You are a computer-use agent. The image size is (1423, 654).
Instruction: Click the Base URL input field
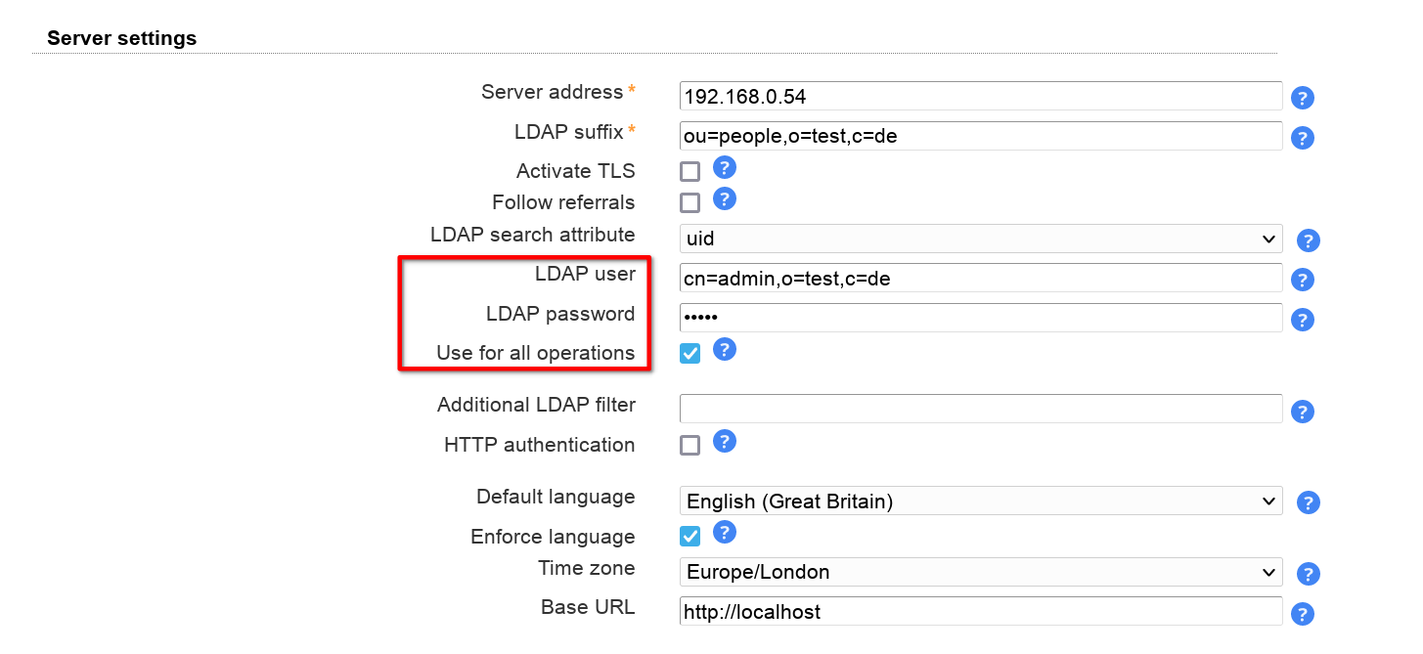(980, 611)
